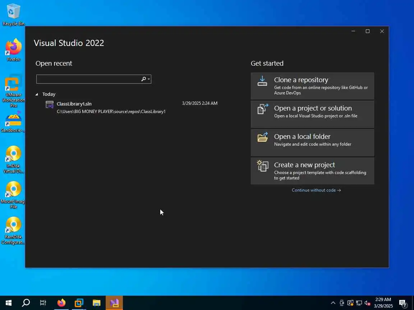Viewport: 414px width, 310px height.
Task: Minimize the Visual Studio start window
Action: point(353,31)
